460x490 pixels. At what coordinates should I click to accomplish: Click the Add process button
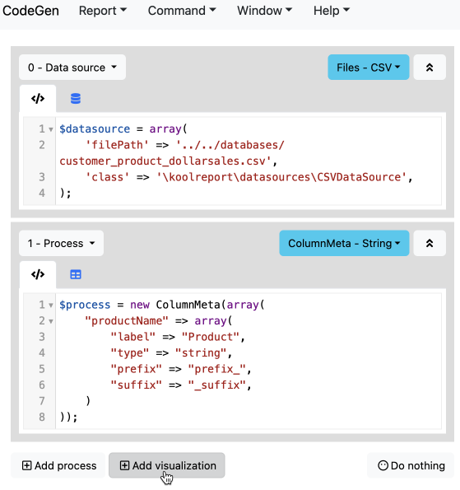pos(58,465)
